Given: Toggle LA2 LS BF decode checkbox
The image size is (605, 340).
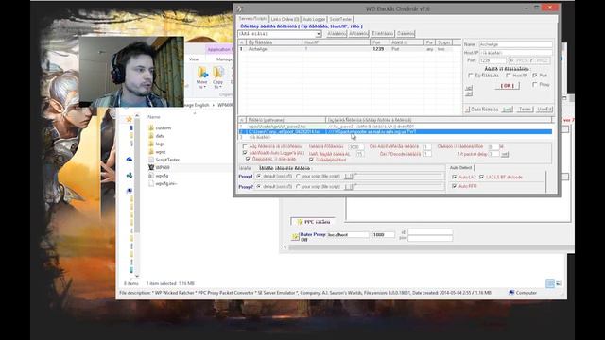Looking at the screenshot, I should 481,177.
